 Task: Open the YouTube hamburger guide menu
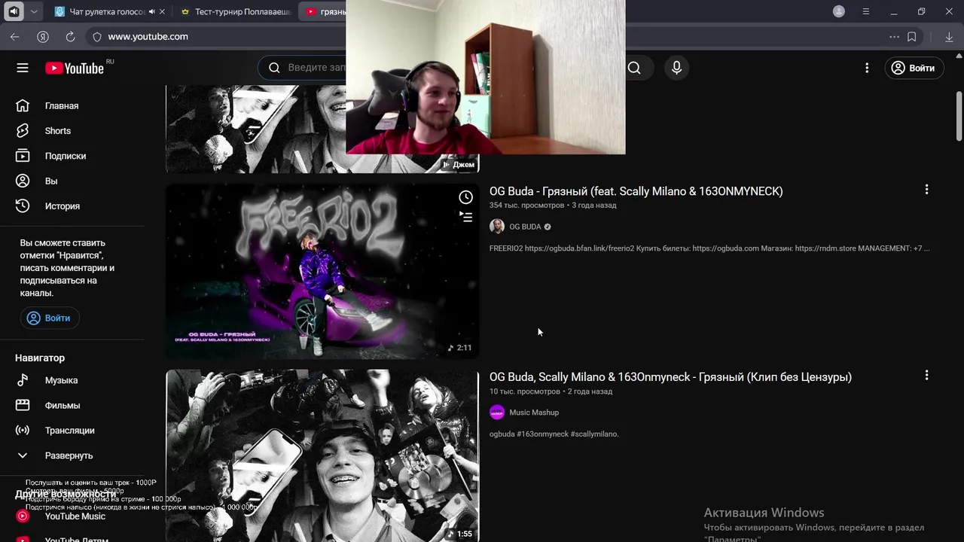[x=23, y=68]
